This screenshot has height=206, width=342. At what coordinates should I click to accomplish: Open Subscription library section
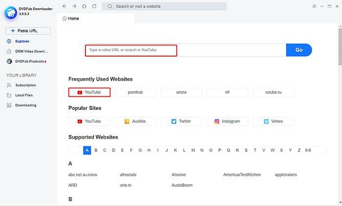coord(25,85)
